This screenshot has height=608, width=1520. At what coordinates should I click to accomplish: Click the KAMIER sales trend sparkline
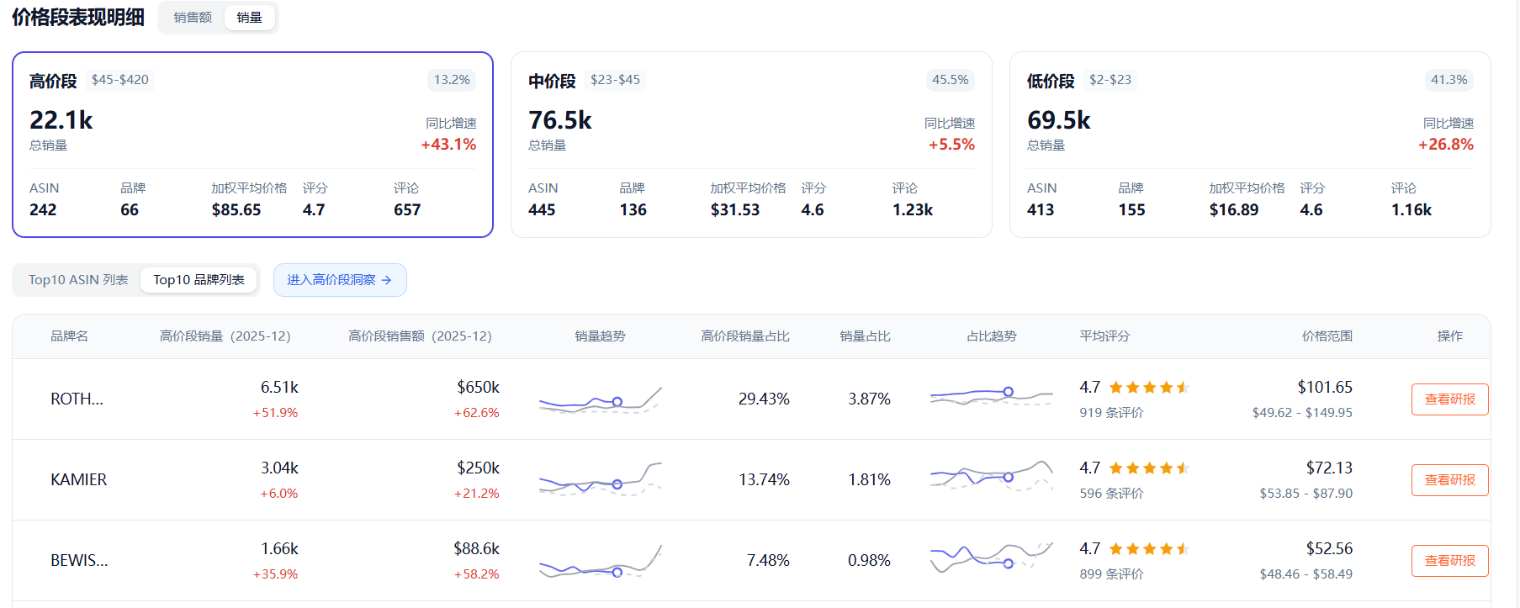coord(601,480)
